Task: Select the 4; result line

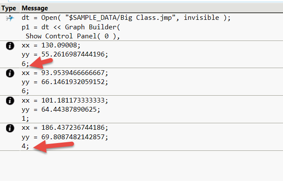Action: (25, 146)
